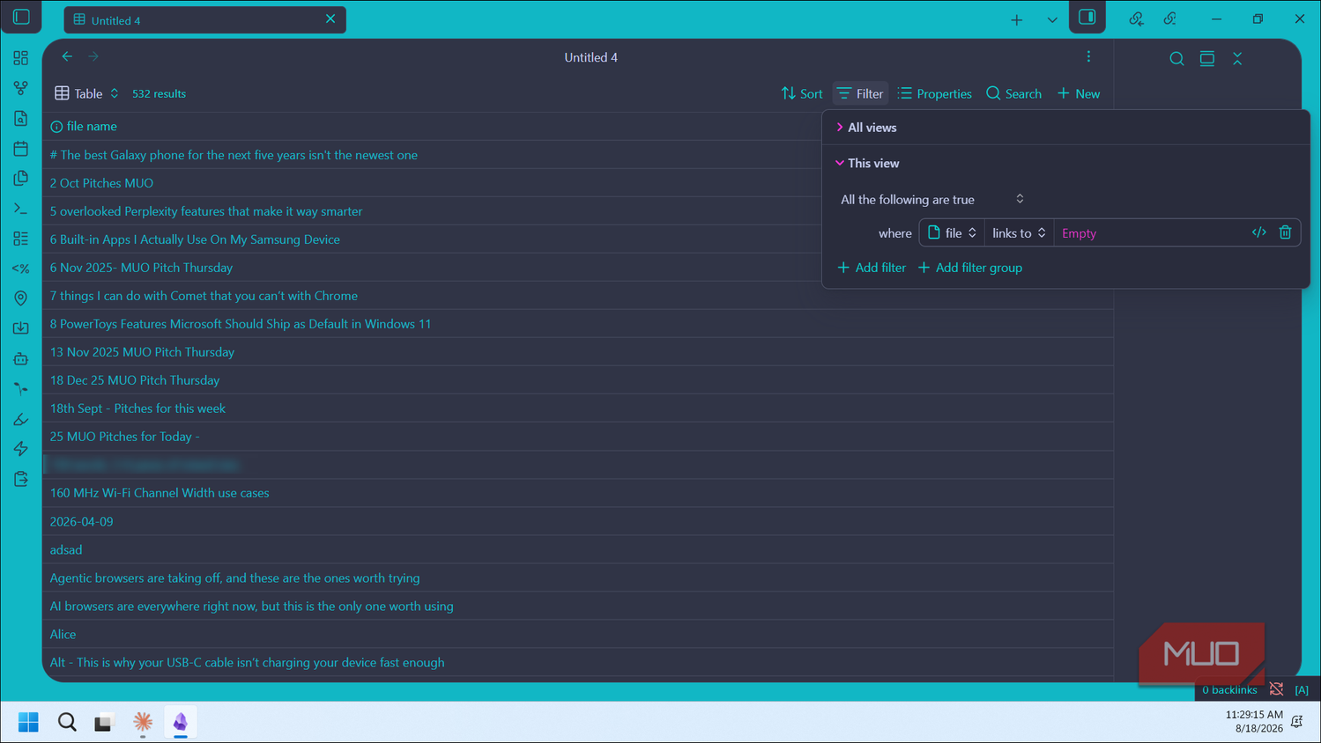Toggle the right sidebar panel
The image size is (1321, 743).
point(1087,18)
